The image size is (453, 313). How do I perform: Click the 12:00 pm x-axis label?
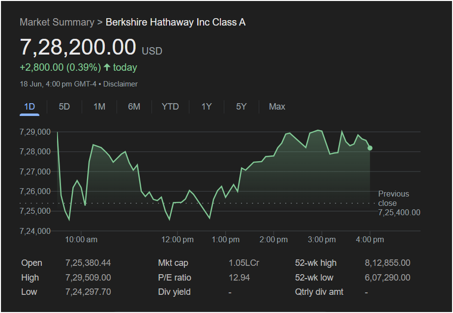(178, 239)
